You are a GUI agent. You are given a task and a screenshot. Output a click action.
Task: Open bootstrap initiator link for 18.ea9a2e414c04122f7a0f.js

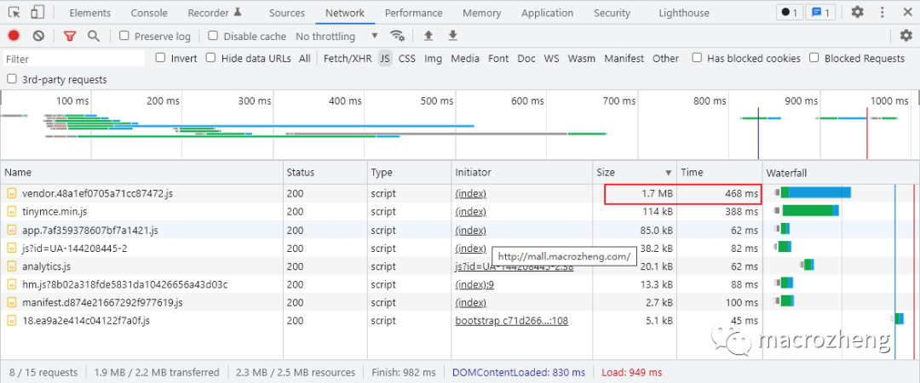pyautogui.click(x=511, y=321)
